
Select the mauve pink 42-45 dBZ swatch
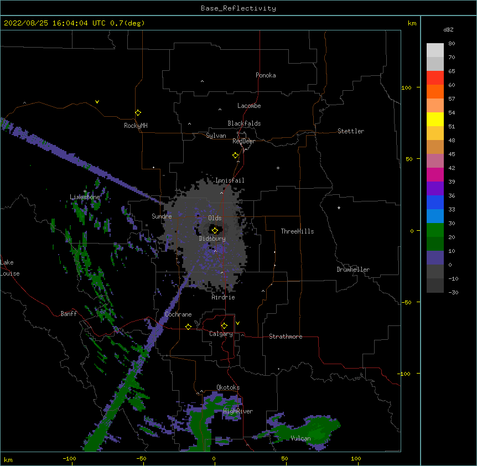(435, 161)
